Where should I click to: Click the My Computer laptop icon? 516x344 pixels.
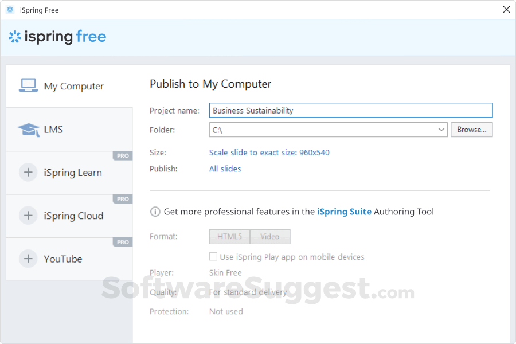click(28, 85)
